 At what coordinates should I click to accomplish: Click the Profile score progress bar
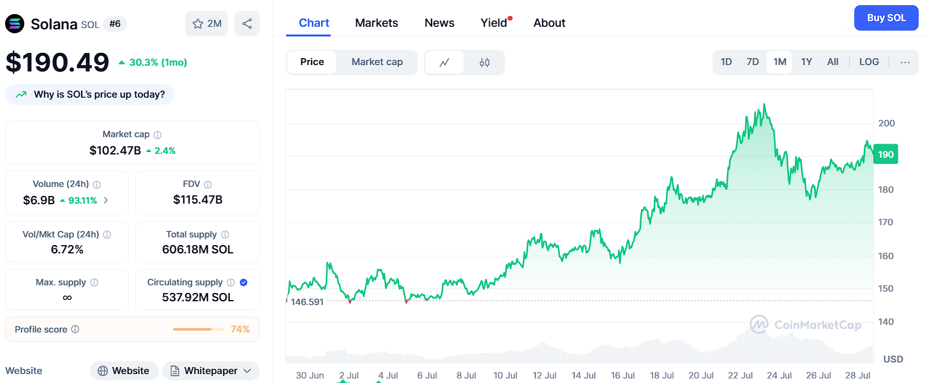199,329
